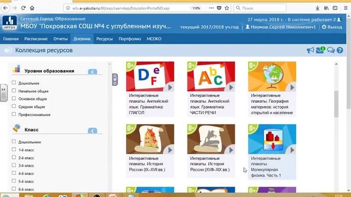The width and height of the screenshot is (351, 197).
Task: Click the browser back arrow
Action: coord(5,8)
